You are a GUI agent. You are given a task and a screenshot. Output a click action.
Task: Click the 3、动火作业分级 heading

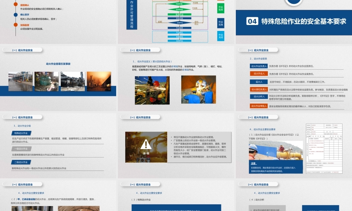(x=22, y=126)
